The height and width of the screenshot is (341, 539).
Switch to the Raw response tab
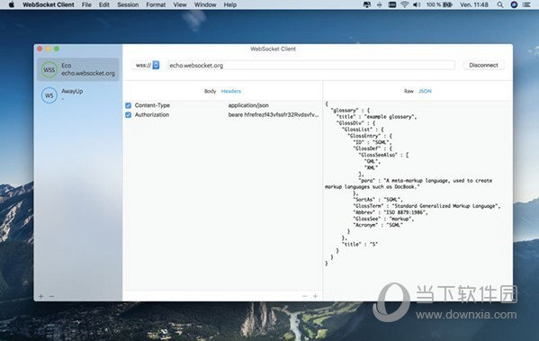409,91
